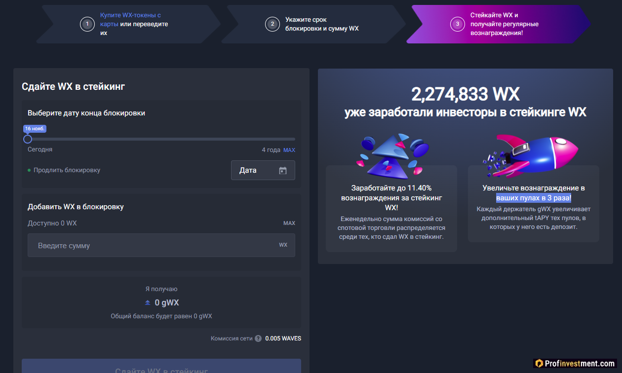622x373 pixels.
Task: Click 'Добавить WX в блокировку' heading
Action: 76,207
